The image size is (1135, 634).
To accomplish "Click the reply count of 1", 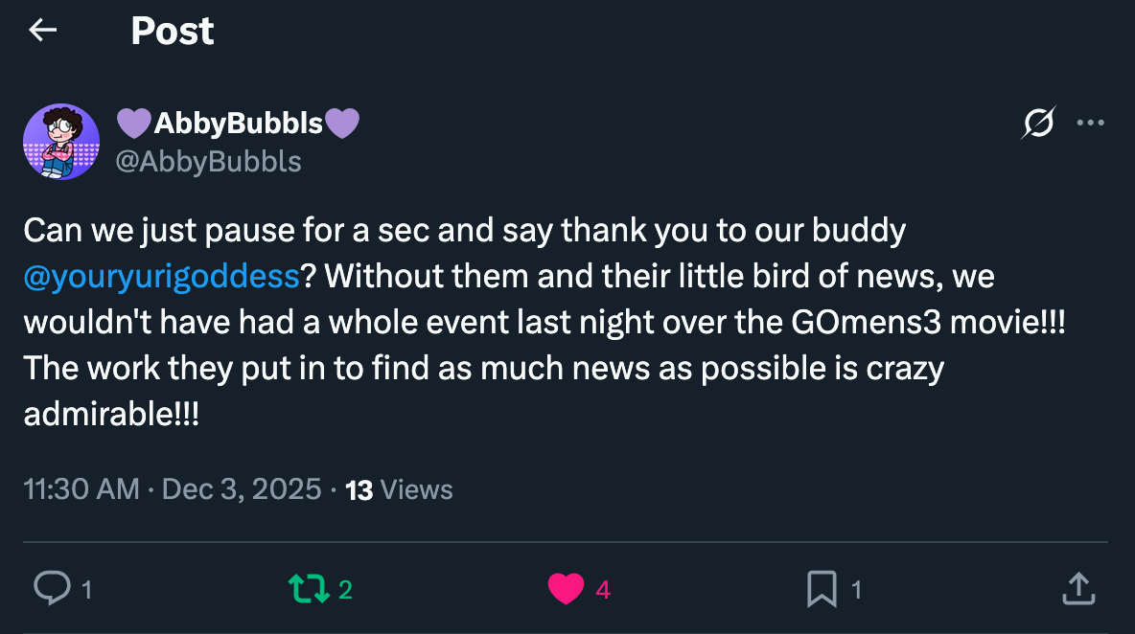I will [87, 590].
